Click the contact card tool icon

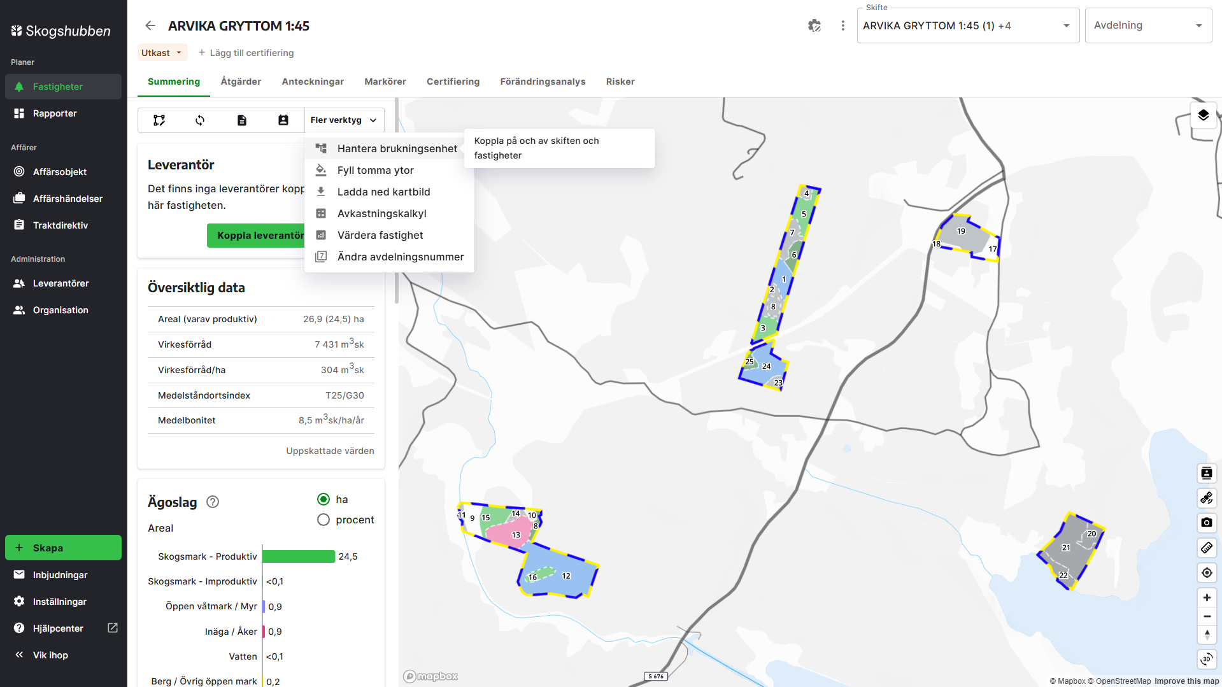(283, 120)
